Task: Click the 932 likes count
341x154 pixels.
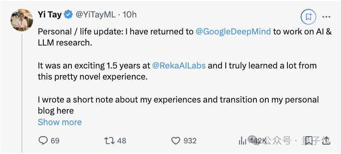Action: click(x=190, y=141)
